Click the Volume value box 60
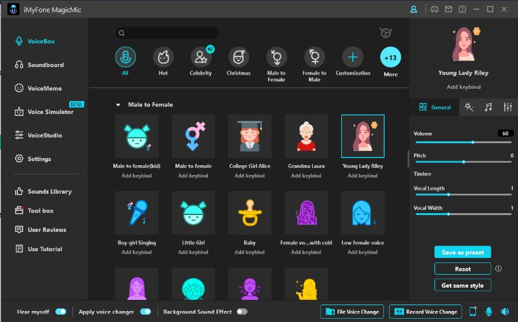Image resolution: width=518 pixels, height=322 pixels. click(x=506, y=133)
